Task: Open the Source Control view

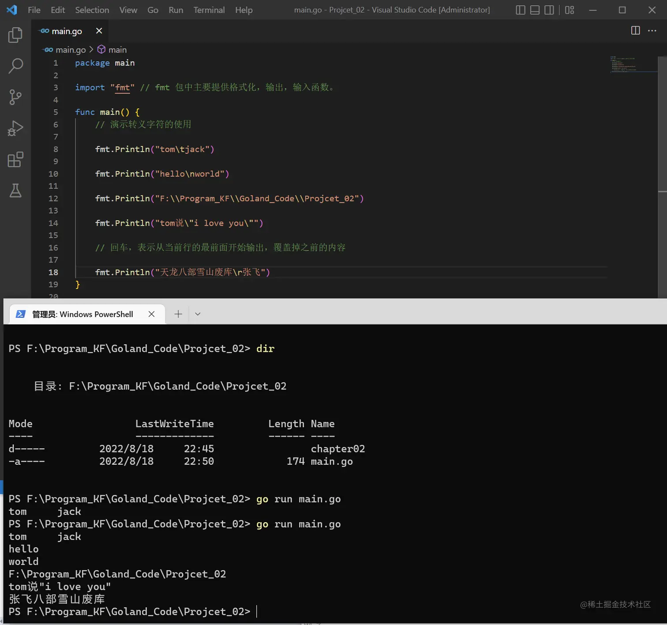Action: pos(15,97)
